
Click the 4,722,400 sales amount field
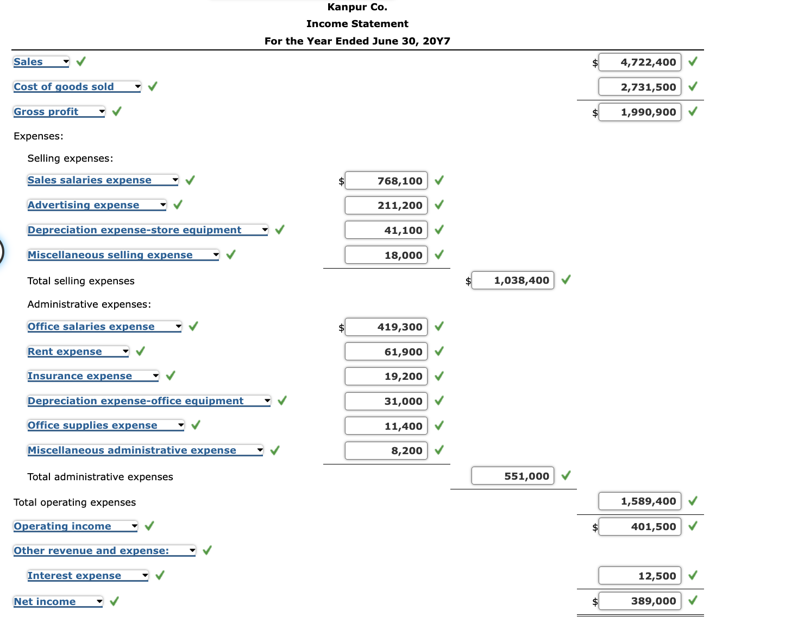click(639, 62)
